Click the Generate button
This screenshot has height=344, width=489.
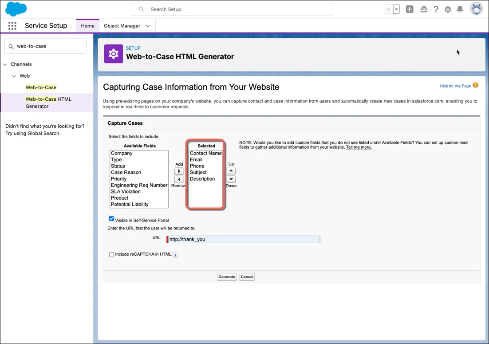[227, 277]
